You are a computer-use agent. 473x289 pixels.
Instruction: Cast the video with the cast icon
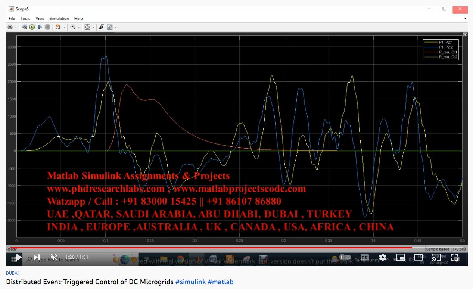436,257
